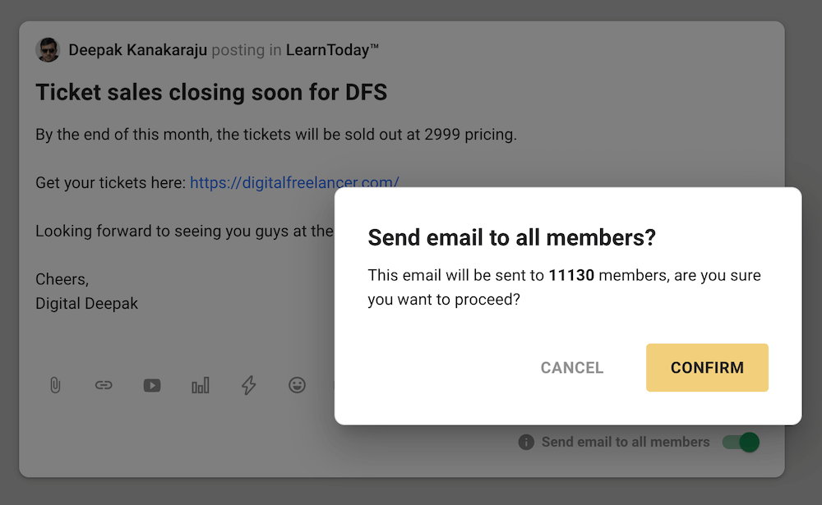Confirm sending the email to all members
This screenshot has height=505, width=822.
707,368
